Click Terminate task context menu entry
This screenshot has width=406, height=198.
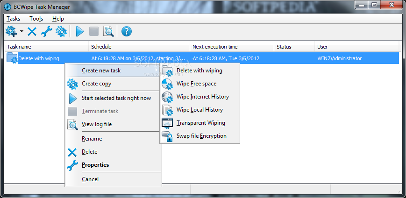(113, 111)
